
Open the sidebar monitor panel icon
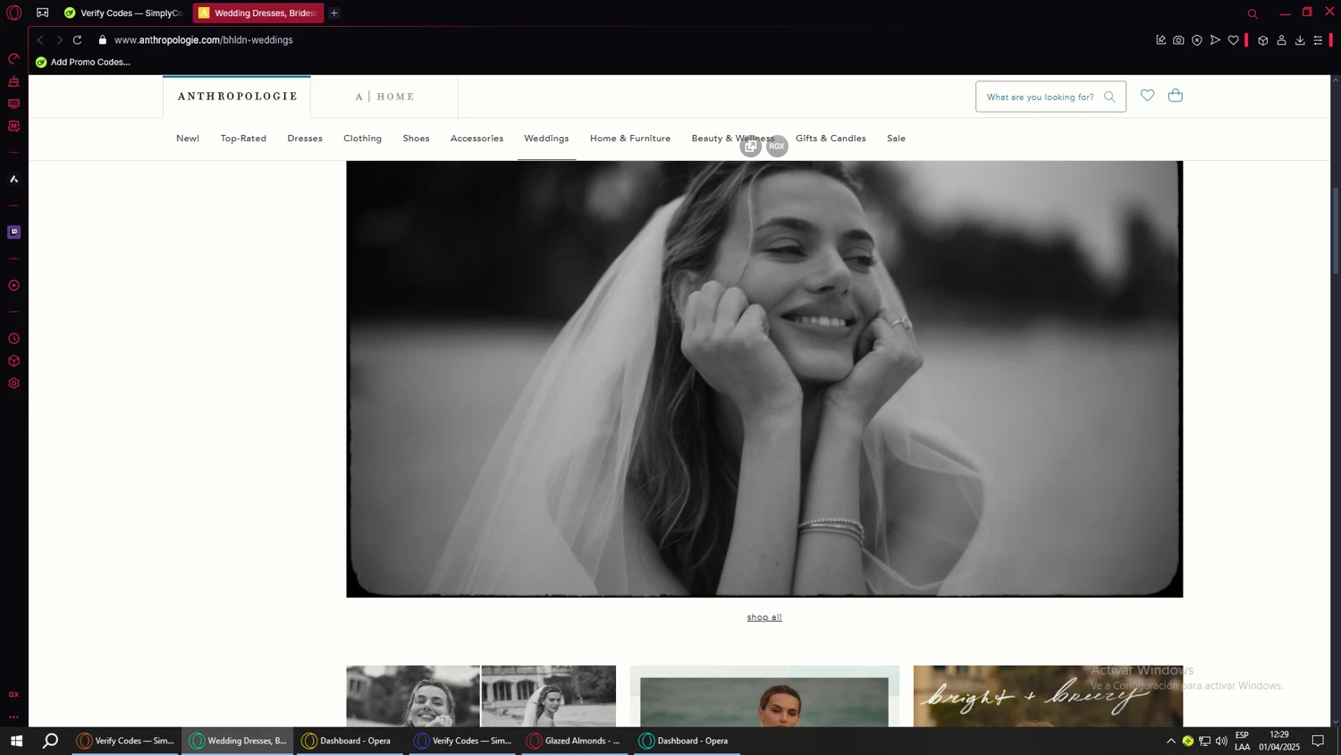13,104
